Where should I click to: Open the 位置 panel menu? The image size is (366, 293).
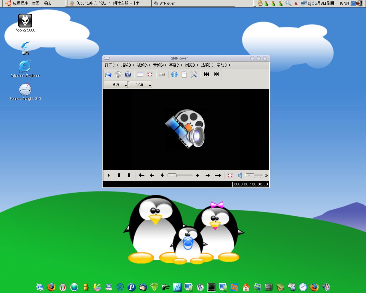36,3
